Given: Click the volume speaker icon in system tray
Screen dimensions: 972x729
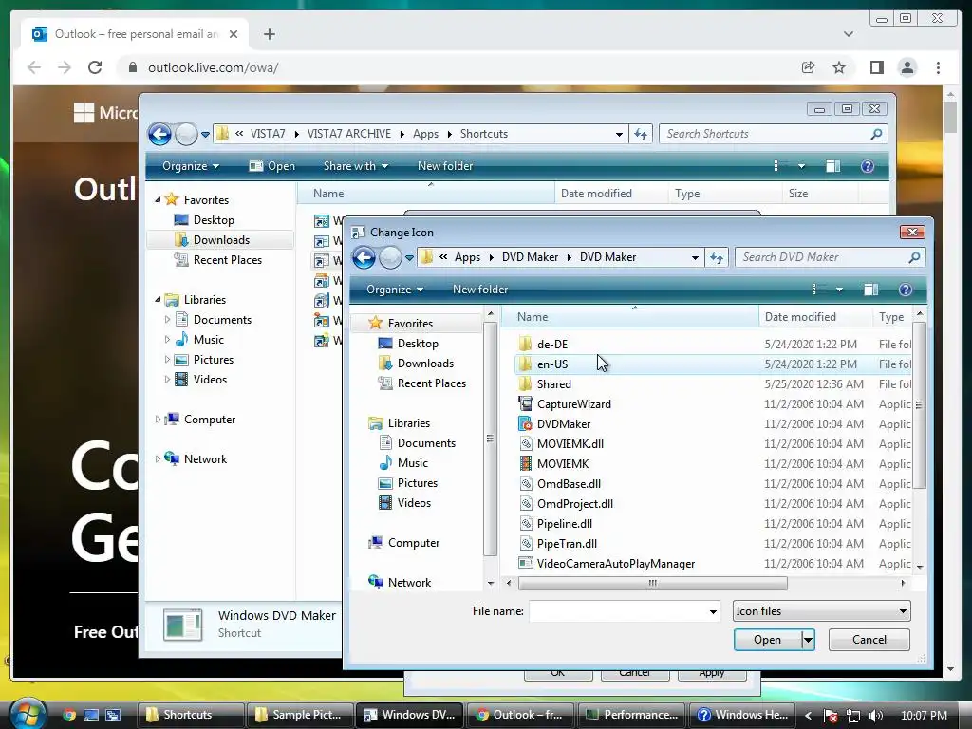Looking at the screenshot, I should point(876,715).
